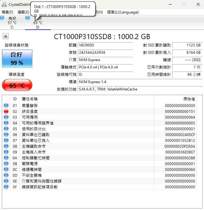
Task: Click raw value 000000036ED8E7
Action: pos(180,152)
